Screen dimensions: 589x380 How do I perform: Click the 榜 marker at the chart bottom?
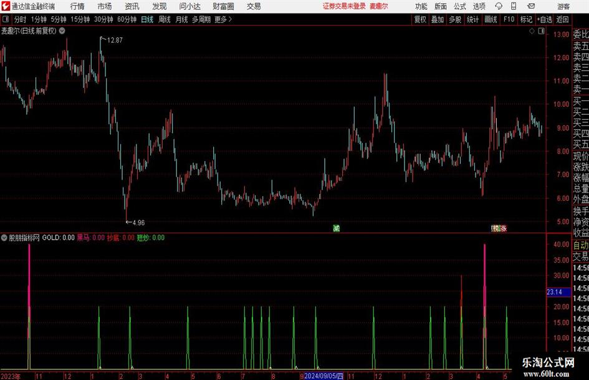point(496,228)
